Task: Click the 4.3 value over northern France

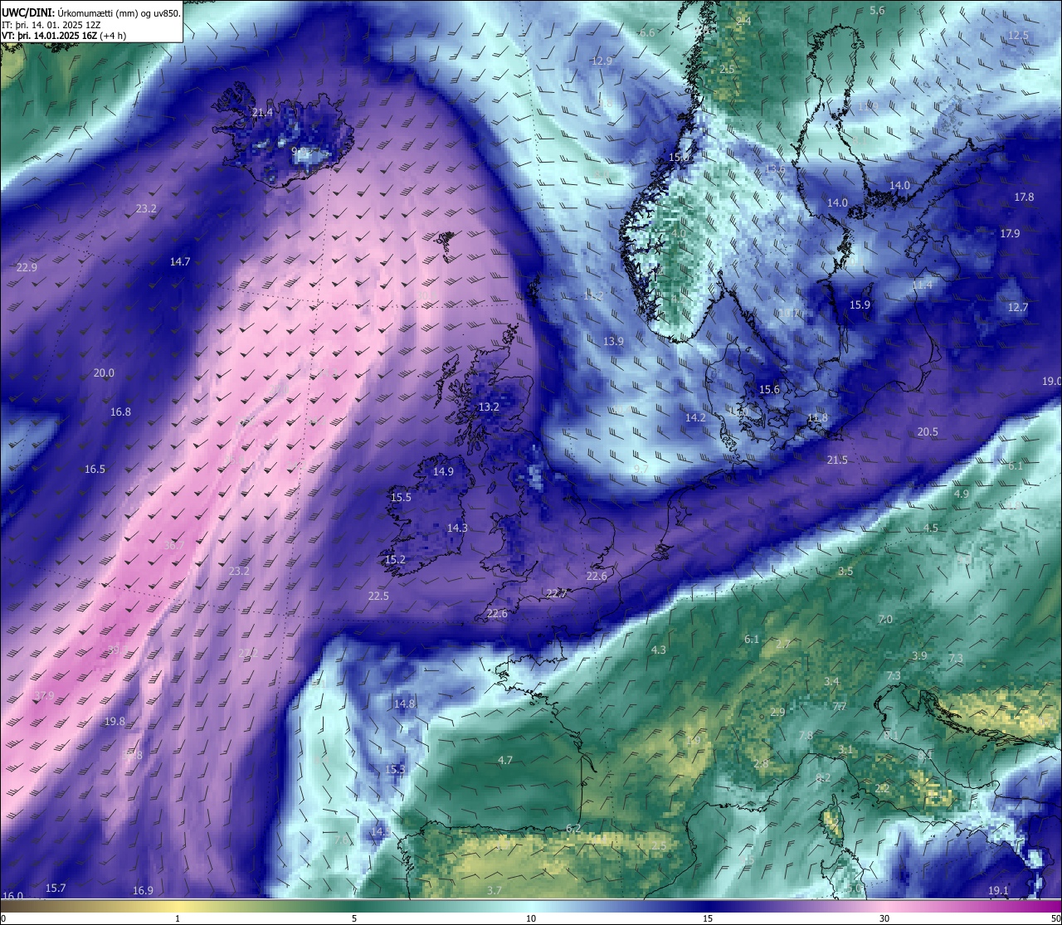Action: point(659,650)
